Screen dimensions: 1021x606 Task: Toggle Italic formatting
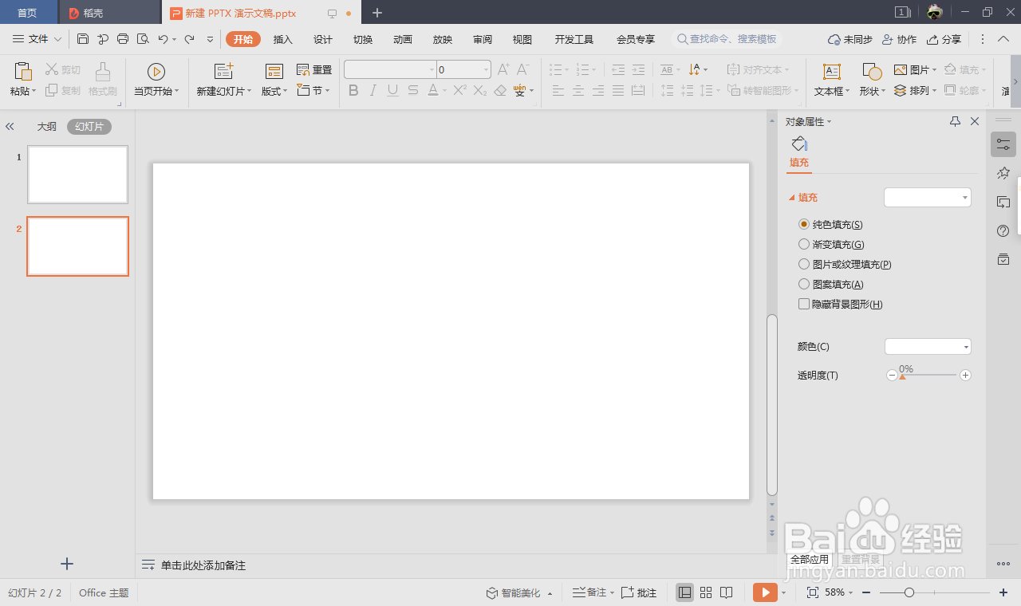[373, 91]
